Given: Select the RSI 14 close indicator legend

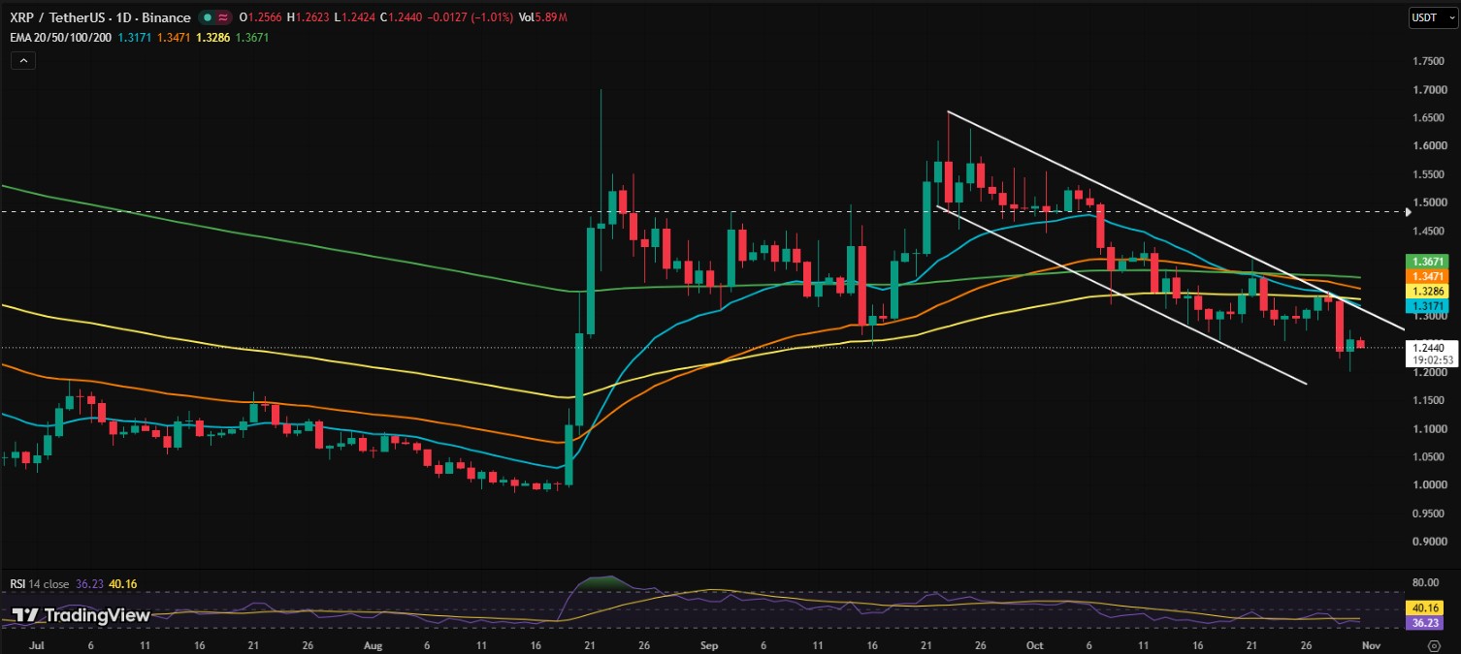Looking at the screenshot, I should [38, 584].
